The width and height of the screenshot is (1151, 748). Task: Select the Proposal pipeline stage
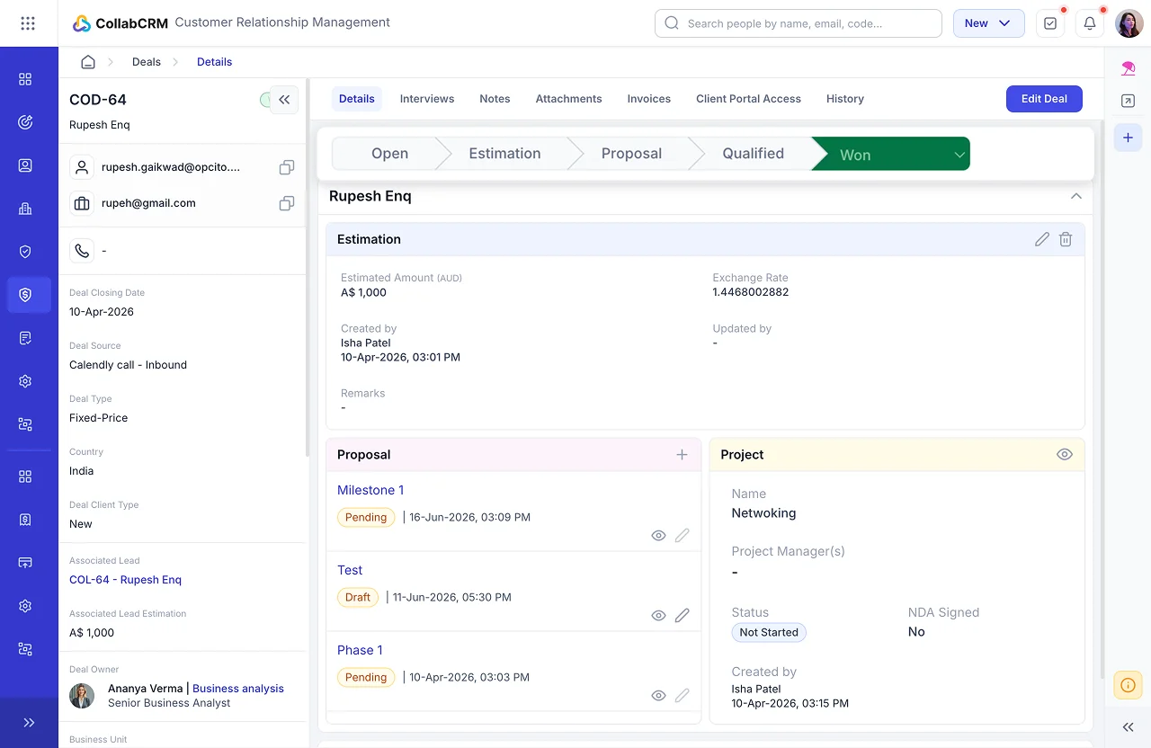(631, 154)
